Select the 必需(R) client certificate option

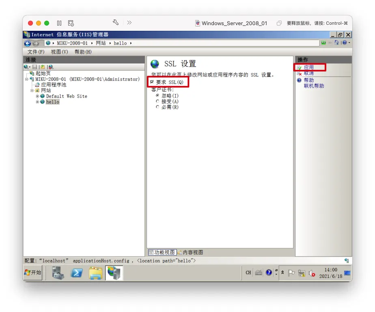157,107
